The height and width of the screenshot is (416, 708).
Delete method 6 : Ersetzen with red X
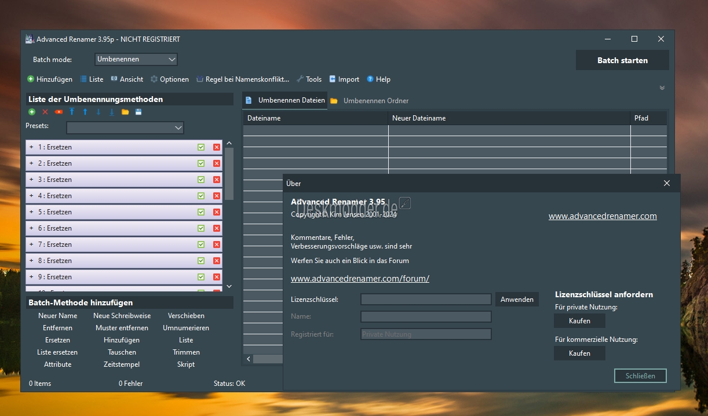click(x=217, y=228)
